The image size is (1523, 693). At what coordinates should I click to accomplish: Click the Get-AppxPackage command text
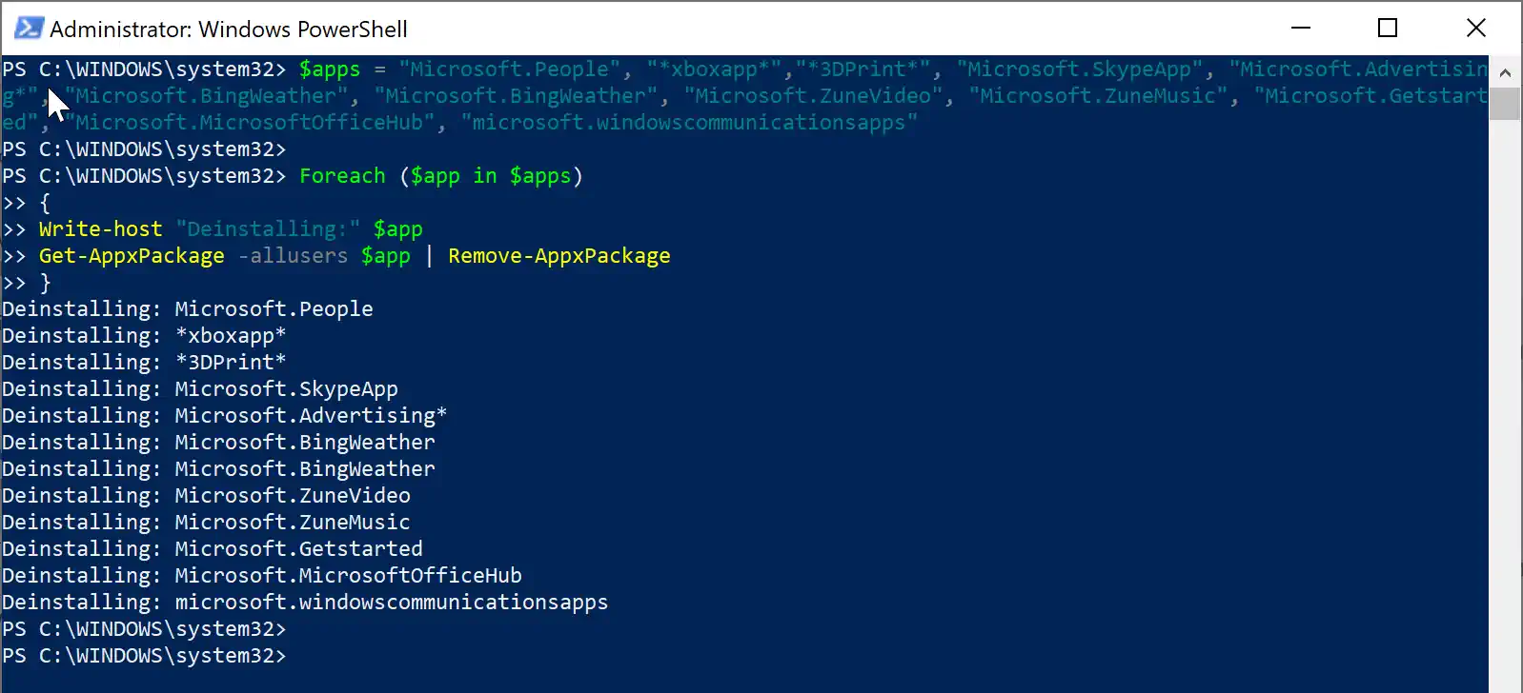[131, 255]
